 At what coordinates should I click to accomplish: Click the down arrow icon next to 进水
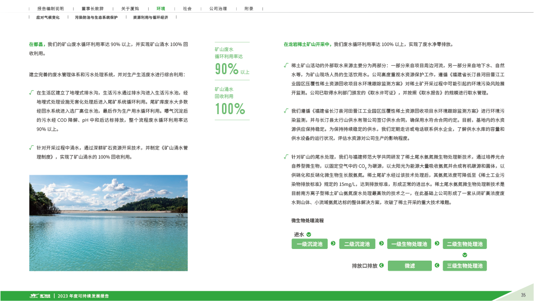click(x=308, y=234)
